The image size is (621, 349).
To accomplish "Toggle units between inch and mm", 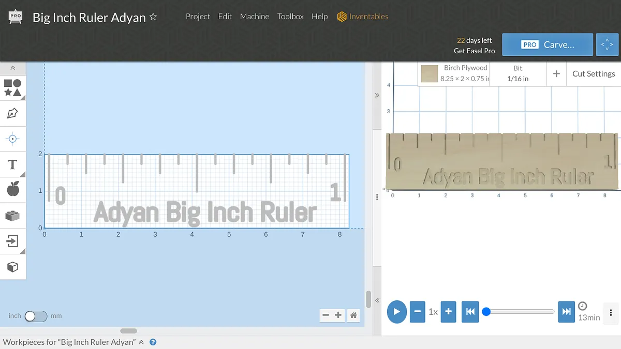I will click(36, 316).
